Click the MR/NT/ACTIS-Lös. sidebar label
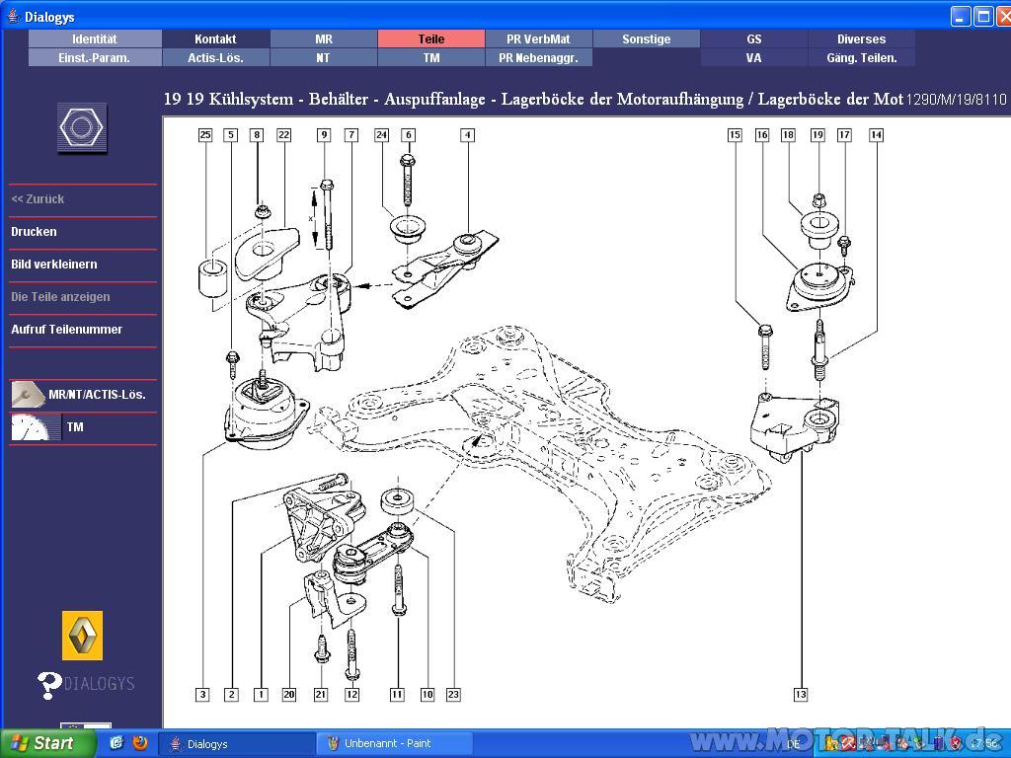Image resolution: width=1011 pixels, height=758 pixels. 97,395
